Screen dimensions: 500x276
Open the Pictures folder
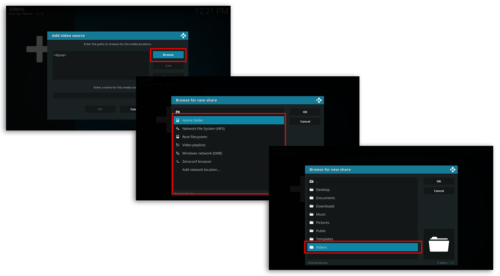coord(363,223)
